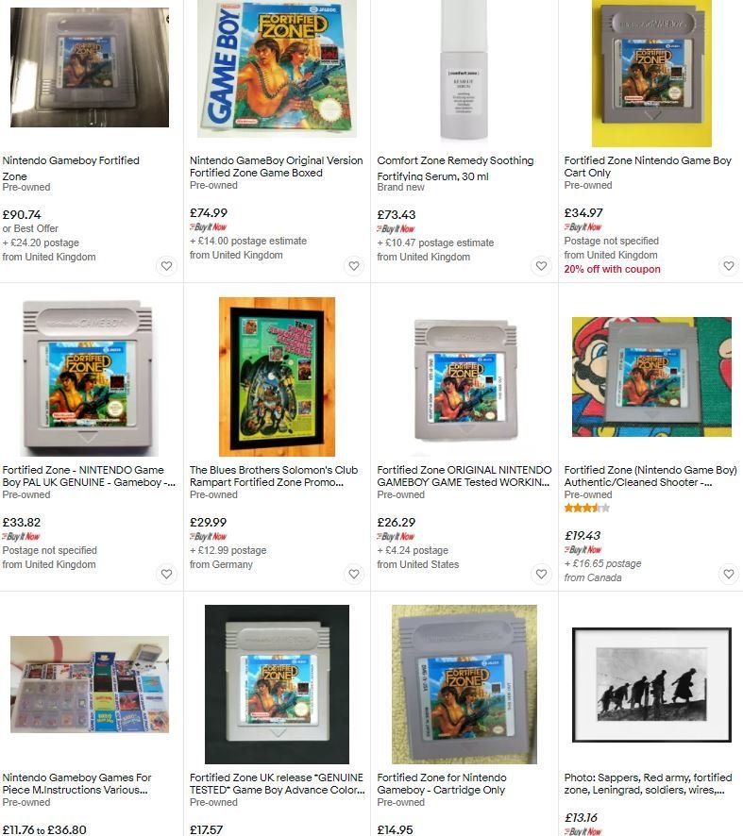Open Fortified Zone UK release GENUINE TESTED title
This screenshot has height=836, width=743.
277,784
